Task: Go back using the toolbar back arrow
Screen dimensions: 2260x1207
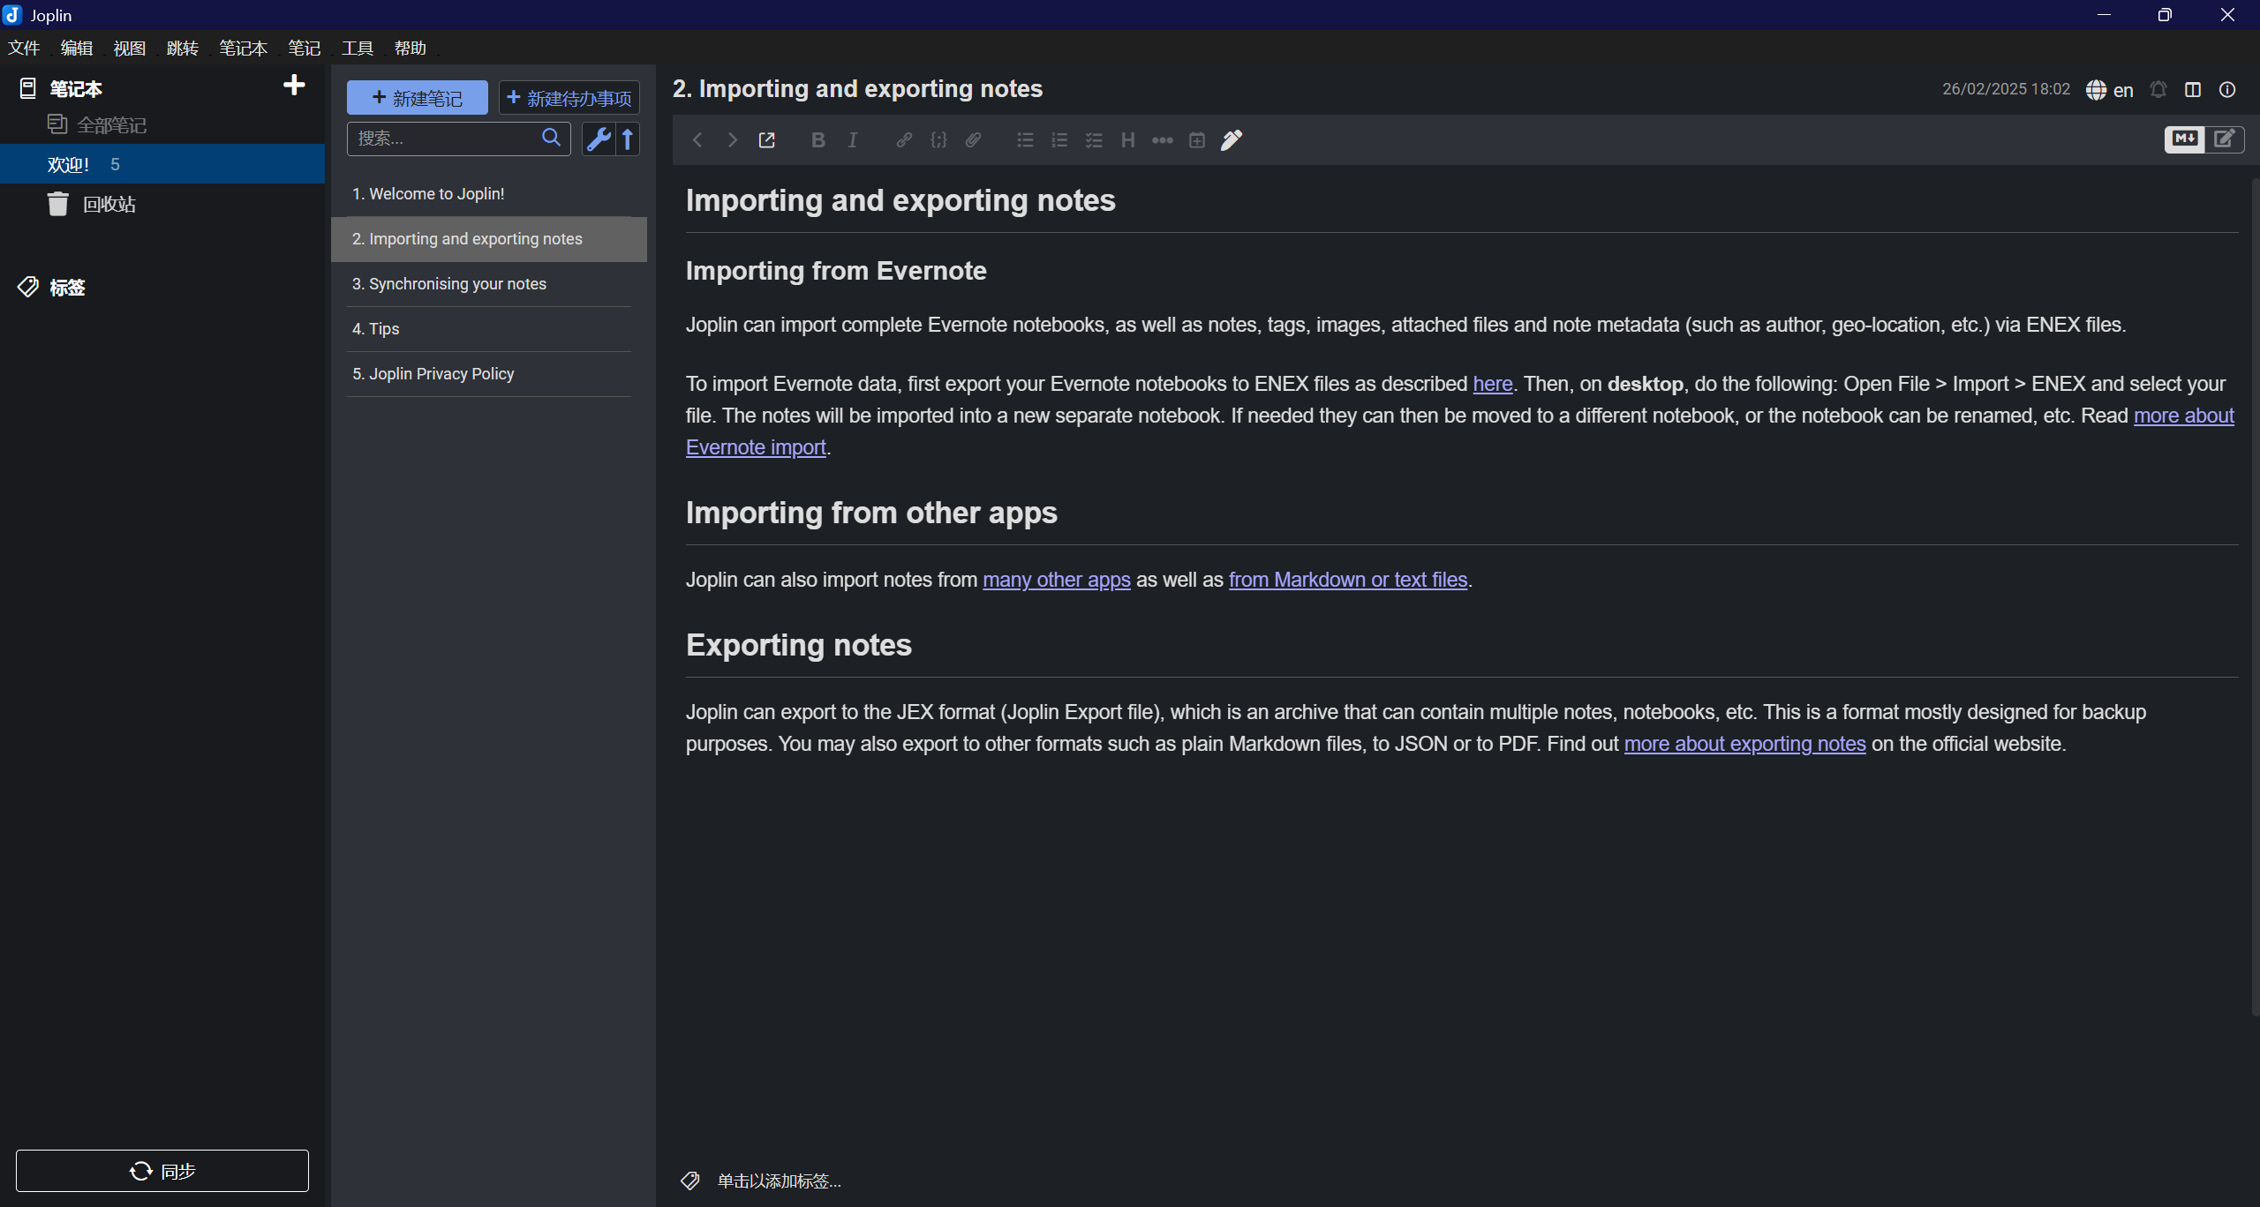Action: pos(697,139)
